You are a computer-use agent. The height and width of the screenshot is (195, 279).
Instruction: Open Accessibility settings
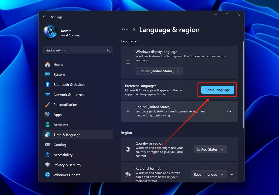tap(63, 155)
